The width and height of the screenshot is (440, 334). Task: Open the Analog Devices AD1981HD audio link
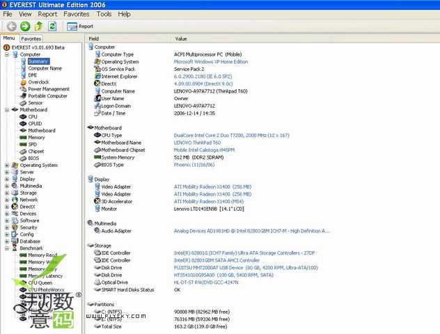(x=252, y=231)
